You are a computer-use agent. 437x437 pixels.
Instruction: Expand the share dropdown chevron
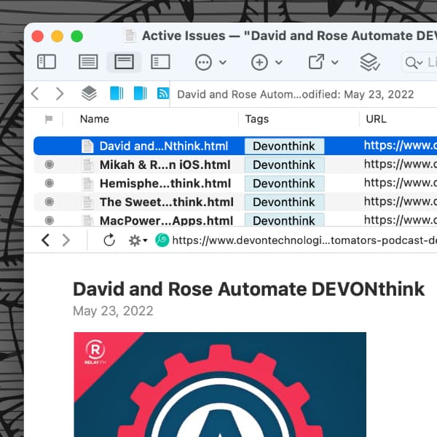coord(335,62)
